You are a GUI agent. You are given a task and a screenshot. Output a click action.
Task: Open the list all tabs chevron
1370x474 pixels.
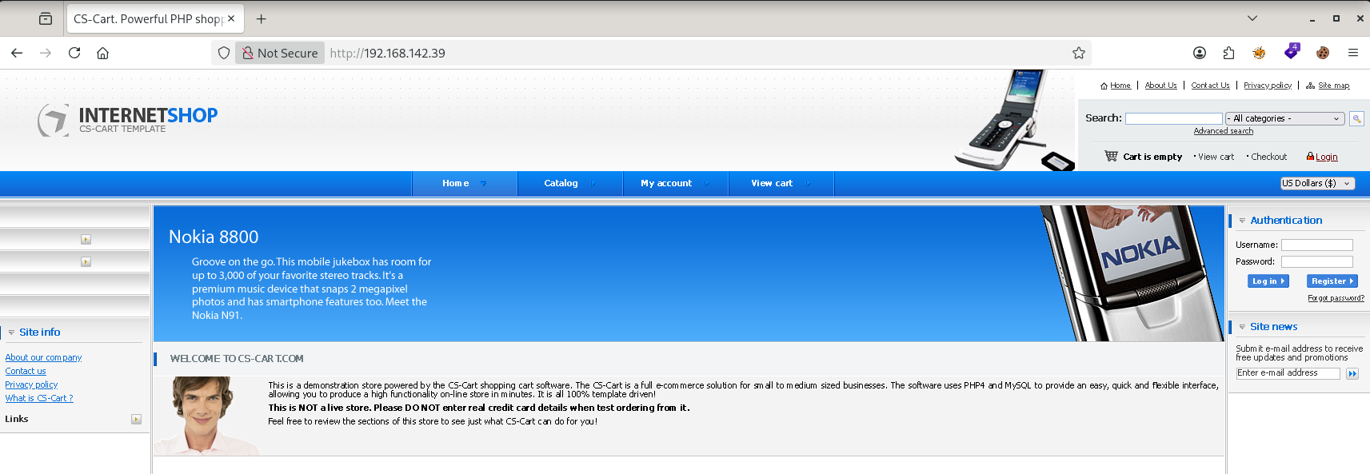pos(1252,18)
